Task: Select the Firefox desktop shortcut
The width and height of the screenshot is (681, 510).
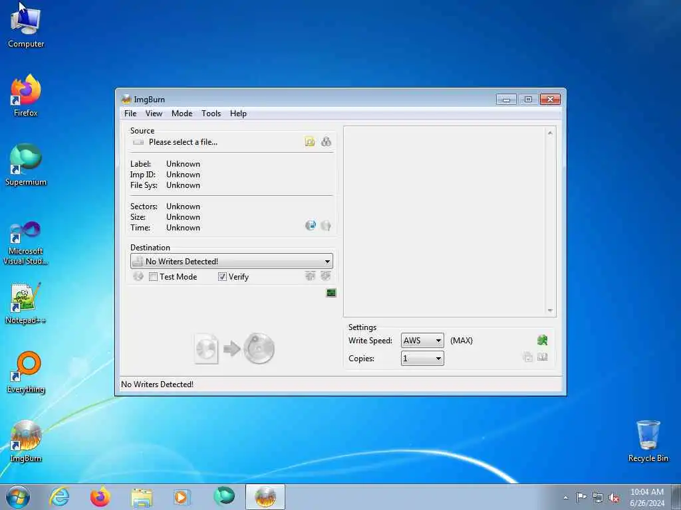Action: [x=26, y=96]
